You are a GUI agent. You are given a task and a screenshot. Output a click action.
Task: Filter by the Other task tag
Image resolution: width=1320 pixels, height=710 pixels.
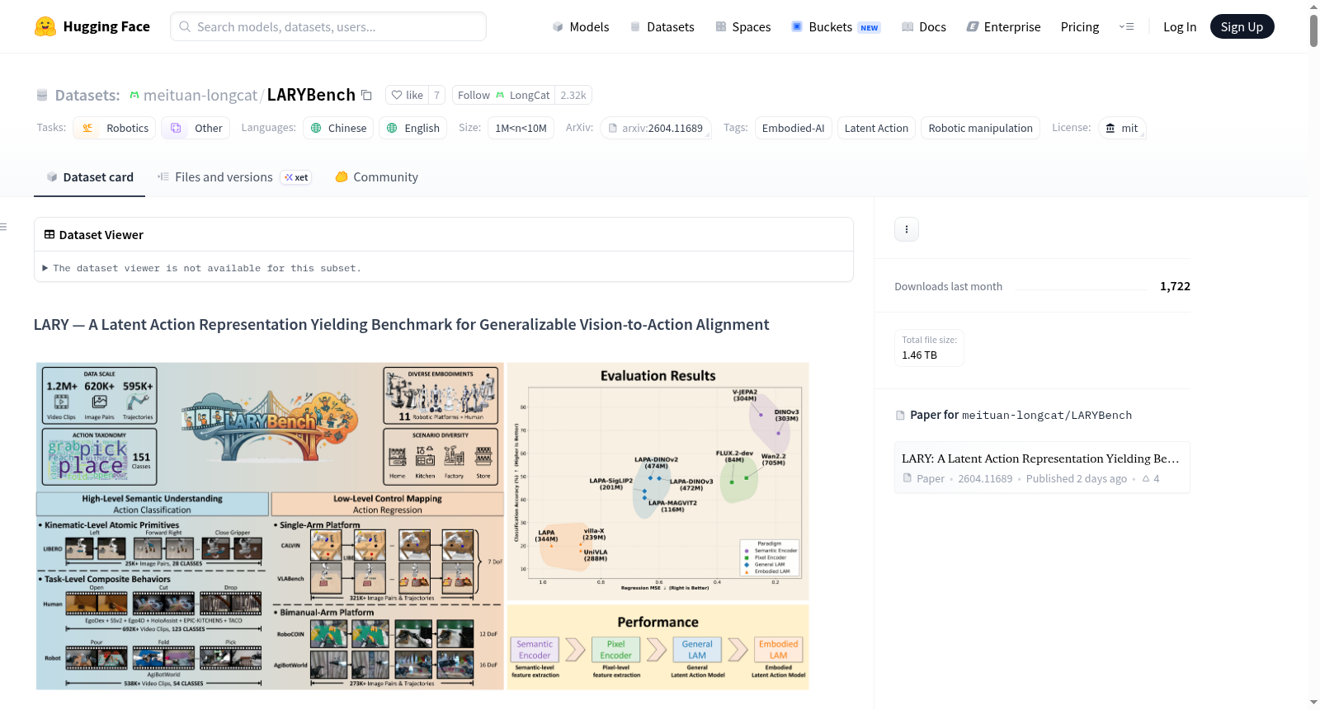196,128
